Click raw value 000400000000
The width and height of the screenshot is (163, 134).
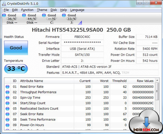click(x=143, y=98)
